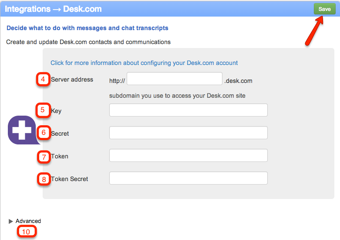Focus the Server address subdomain field
This screenshot has width=340, height=240.
tap(174, 79)
